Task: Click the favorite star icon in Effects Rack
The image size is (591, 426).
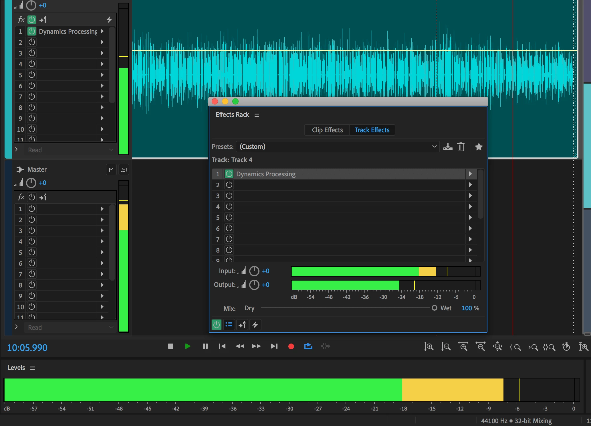Action: 479,147
